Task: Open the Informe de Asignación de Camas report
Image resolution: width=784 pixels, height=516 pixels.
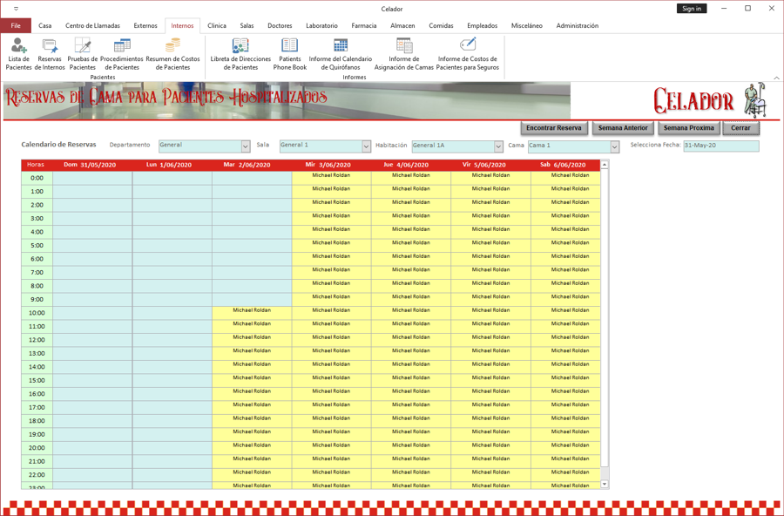Action: click(402, 54)
